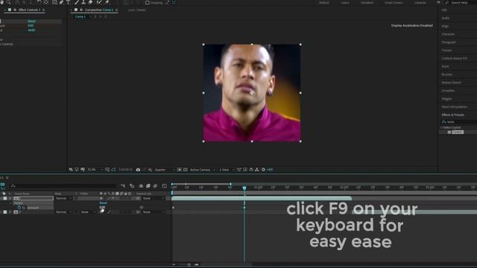This screenshot has height=268, width=477.
Task: Toggle the Motion Blur timeline icon
Action: point(155,186)
